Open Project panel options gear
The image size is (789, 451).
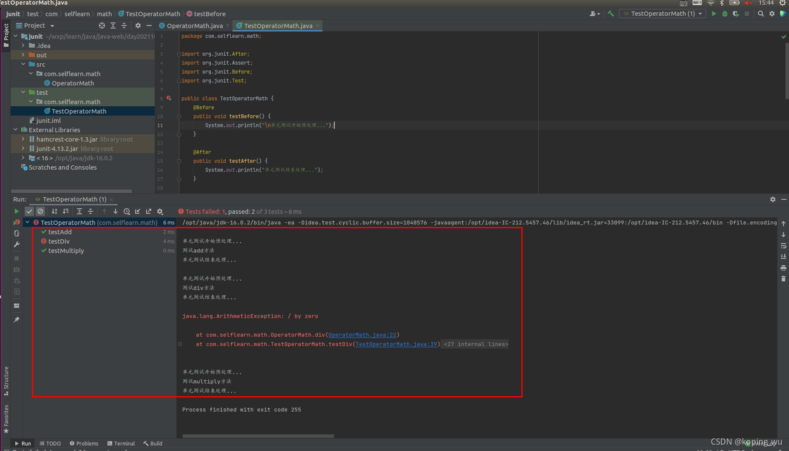[x=138, y=26]
